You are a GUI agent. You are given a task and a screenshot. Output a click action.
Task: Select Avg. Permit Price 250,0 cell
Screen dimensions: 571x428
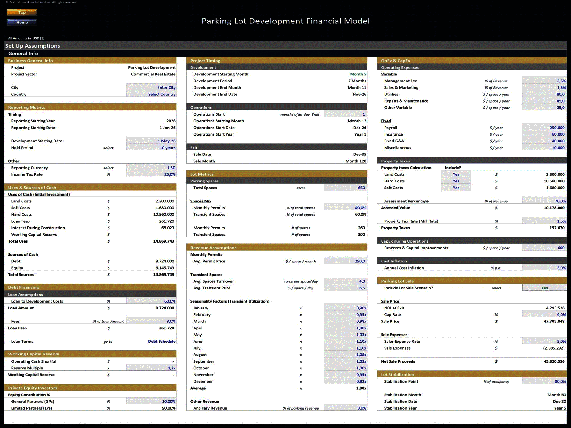coord(345,261)
